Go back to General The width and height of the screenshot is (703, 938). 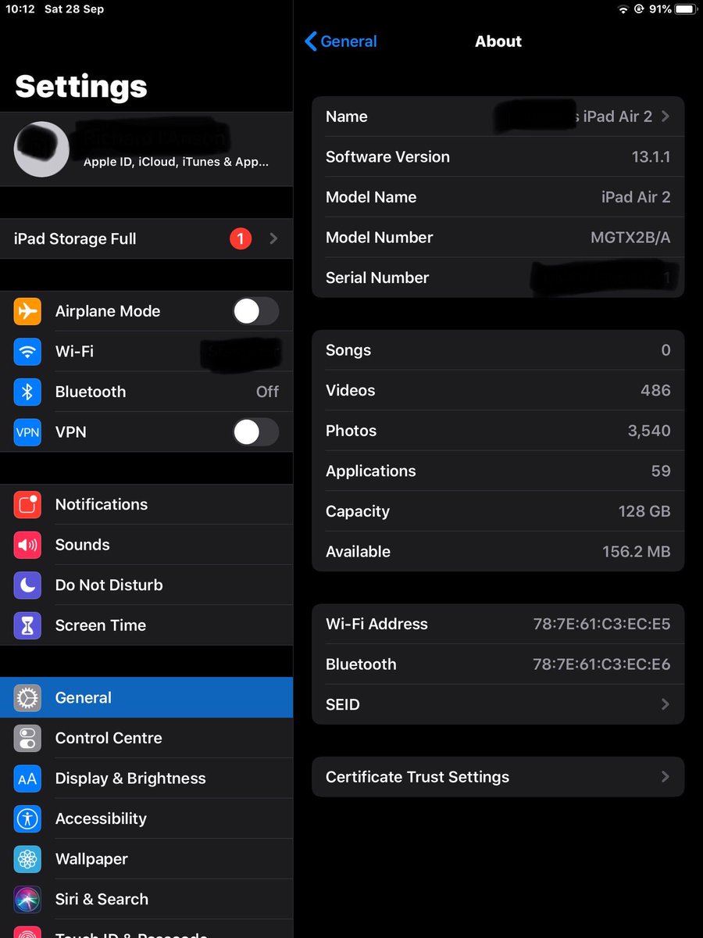(x=341, y=41)
